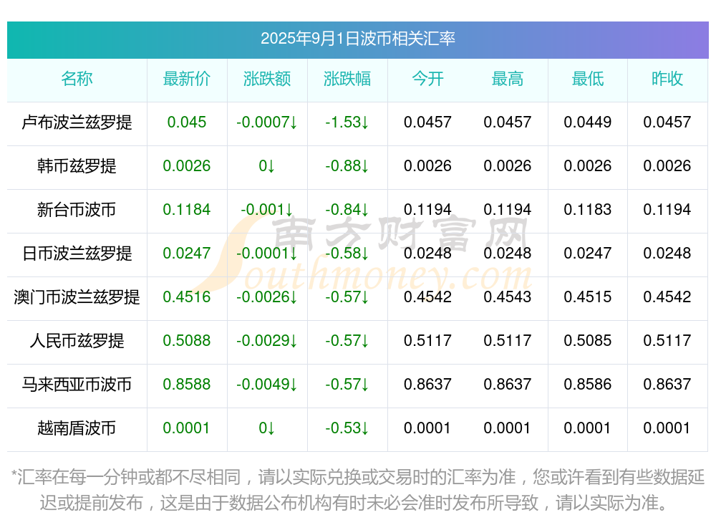Viewport: 716px width, 525px height.
Task: Click the lowest value 0.5085
Action: tap(588, 341)
